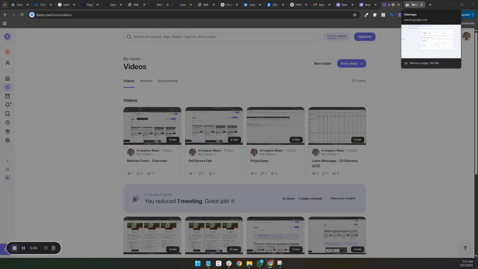
Task: Click the New folder button
Action: point(322,64)
